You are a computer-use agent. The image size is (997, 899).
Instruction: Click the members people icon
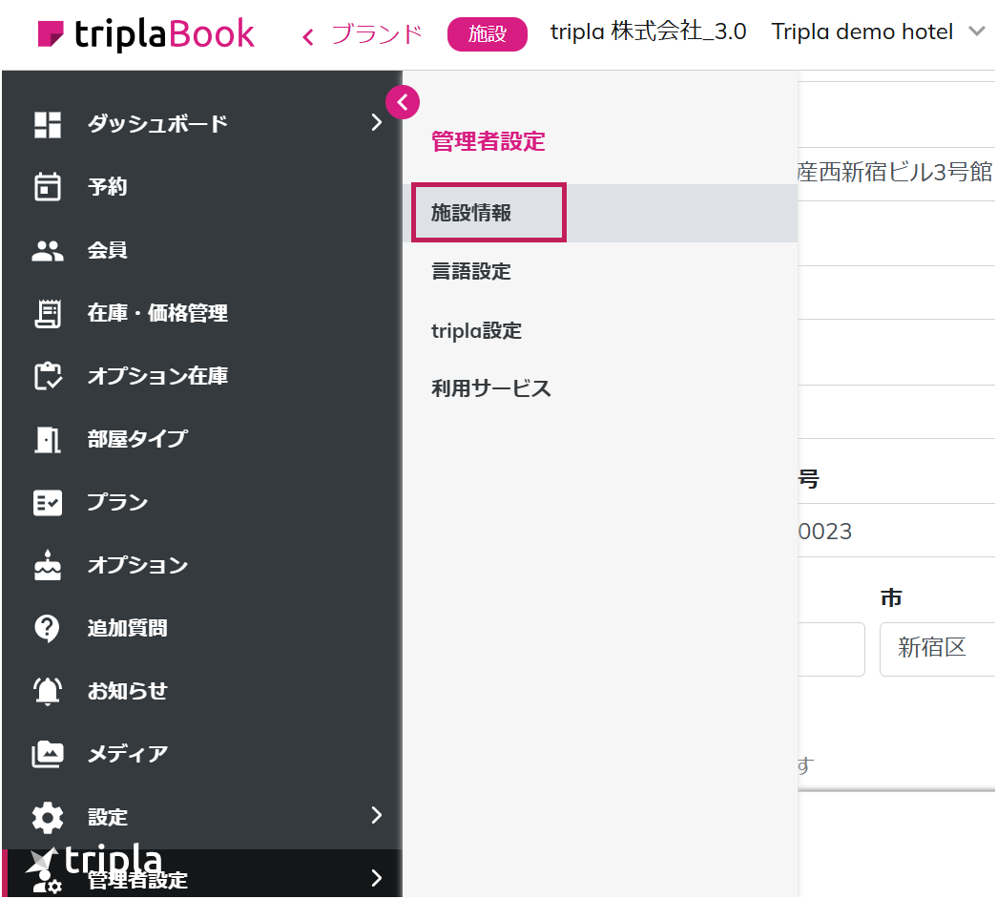[x=48, y=251]
